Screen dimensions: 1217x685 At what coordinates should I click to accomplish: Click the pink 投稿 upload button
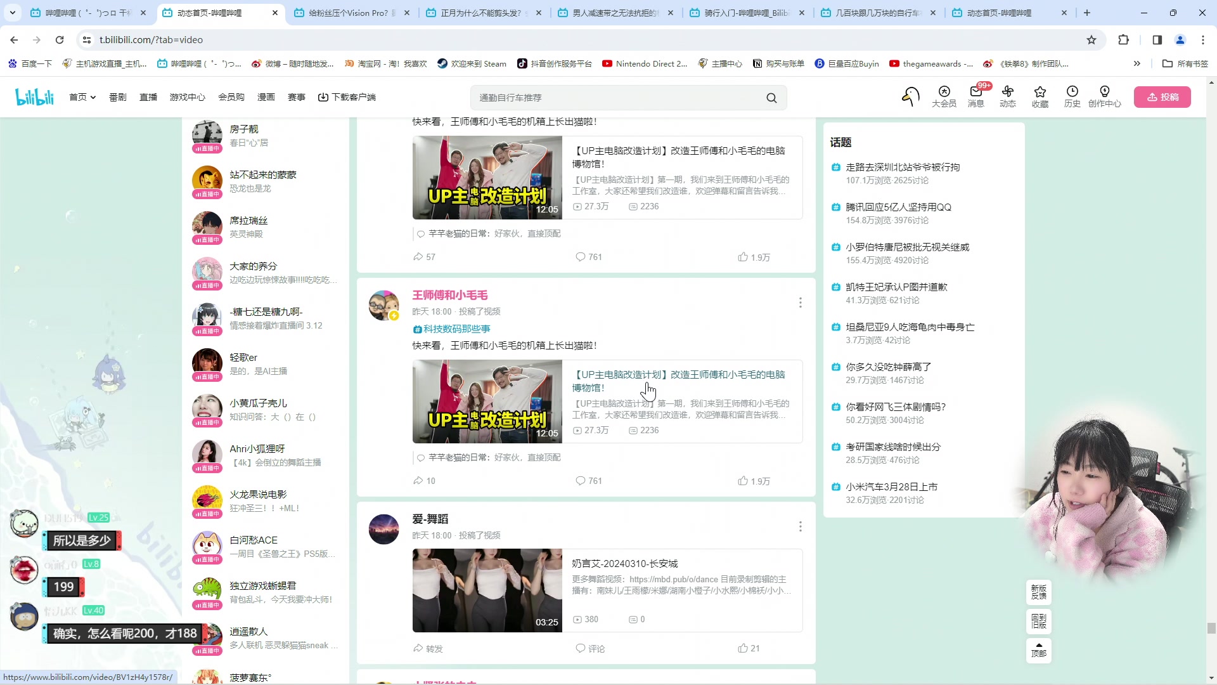pos(1162,97)
